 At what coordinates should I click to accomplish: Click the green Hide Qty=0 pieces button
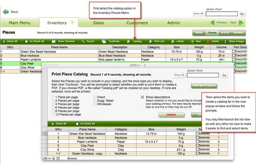tap(204, 86)
